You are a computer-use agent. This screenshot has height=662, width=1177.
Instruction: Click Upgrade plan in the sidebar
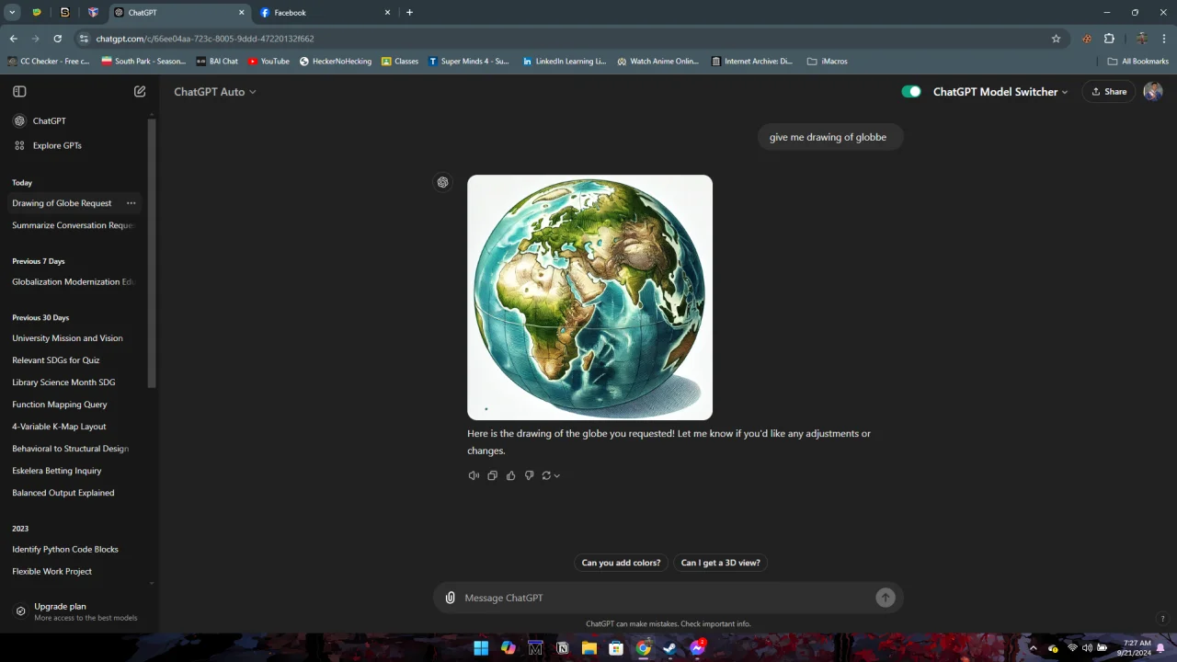click(76, 611)
